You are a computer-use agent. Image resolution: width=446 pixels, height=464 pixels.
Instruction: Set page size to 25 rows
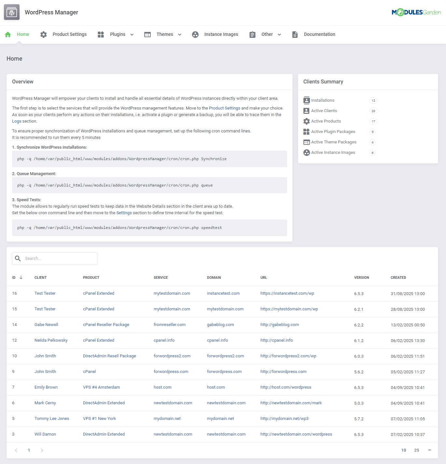(x=417, y=450)
